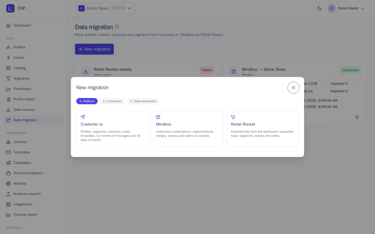Open Data sources page

33,110
